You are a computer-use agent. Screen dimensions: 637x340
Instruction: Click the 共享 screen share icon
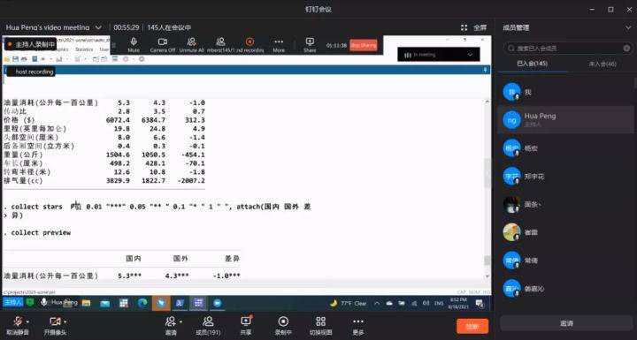[246, 322]
